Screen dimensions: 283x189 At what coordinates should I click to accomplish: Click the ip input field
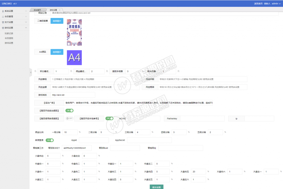[259, 119]
